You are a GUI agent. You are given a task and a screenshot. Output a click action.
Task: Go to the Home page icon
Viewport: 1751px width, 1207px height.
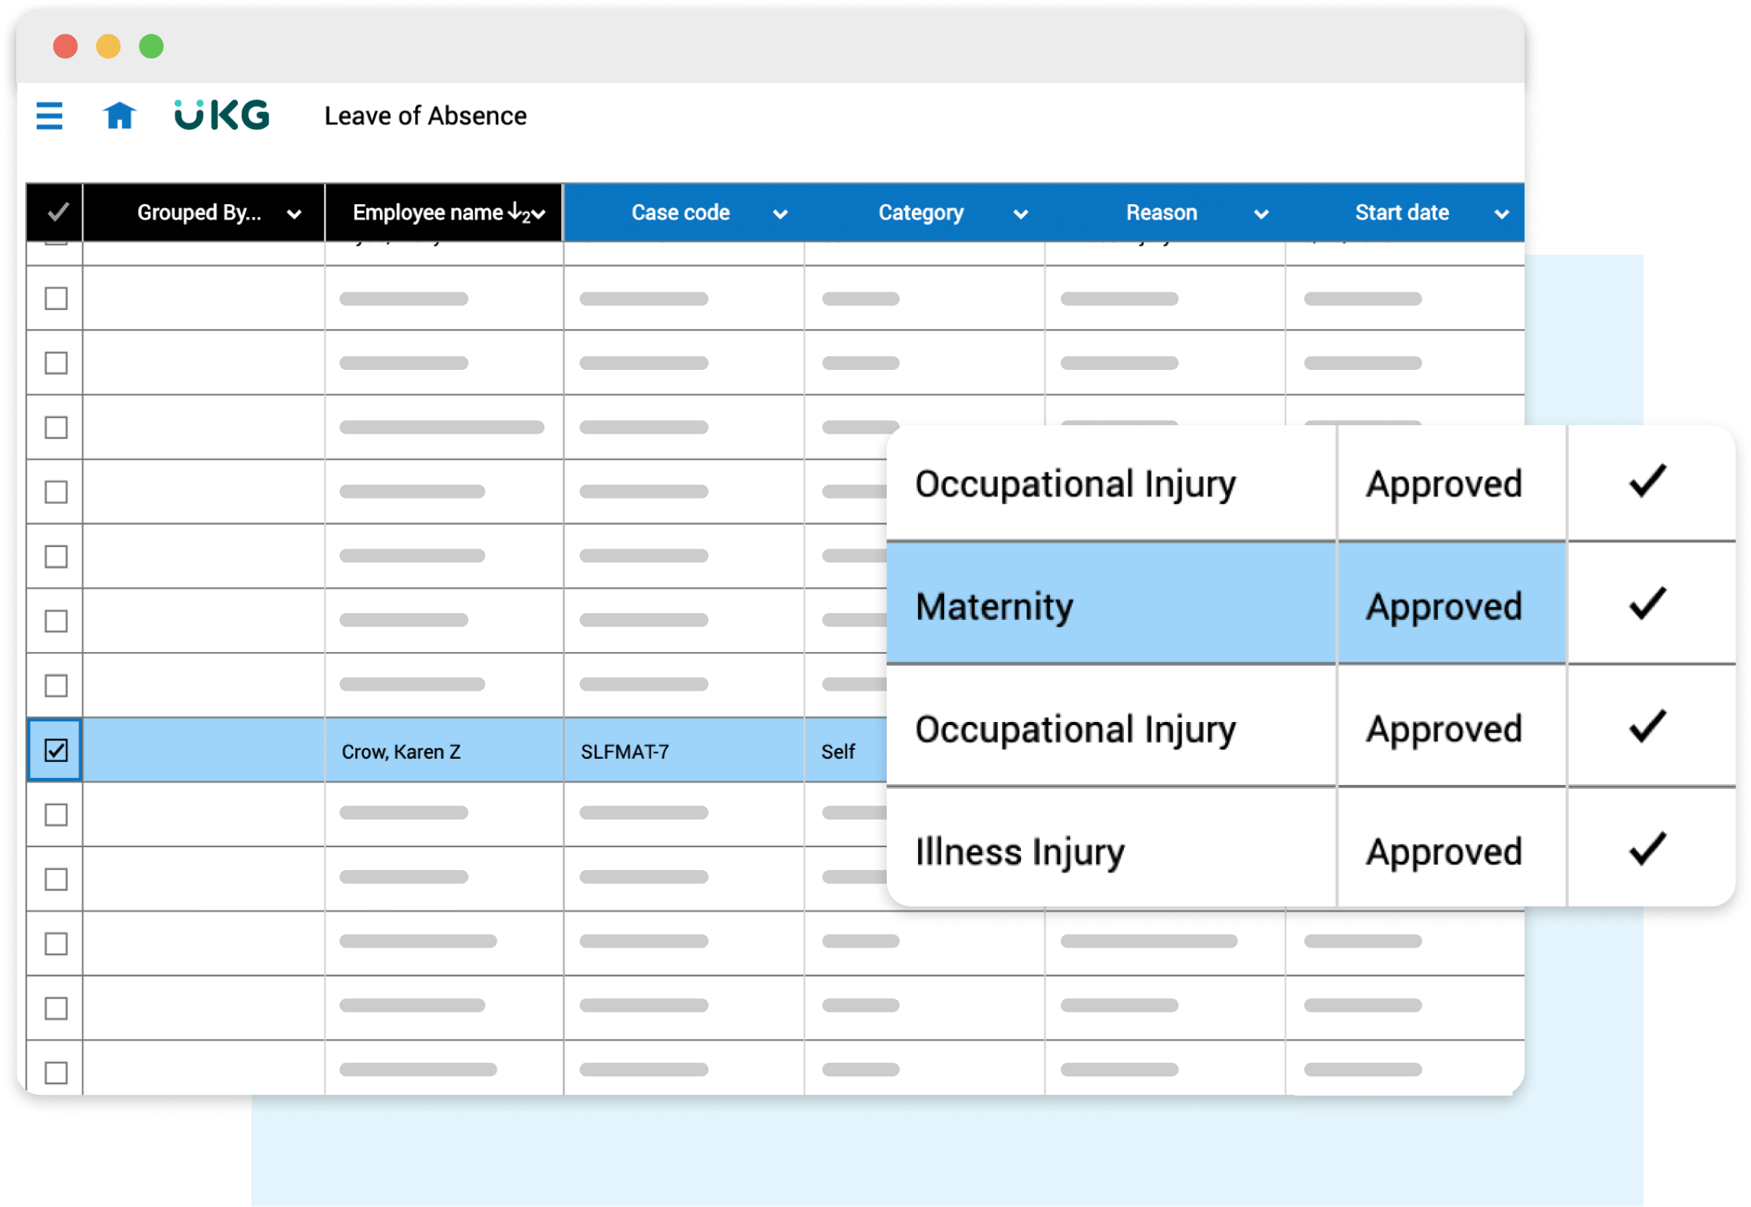[x=120, y=116]
